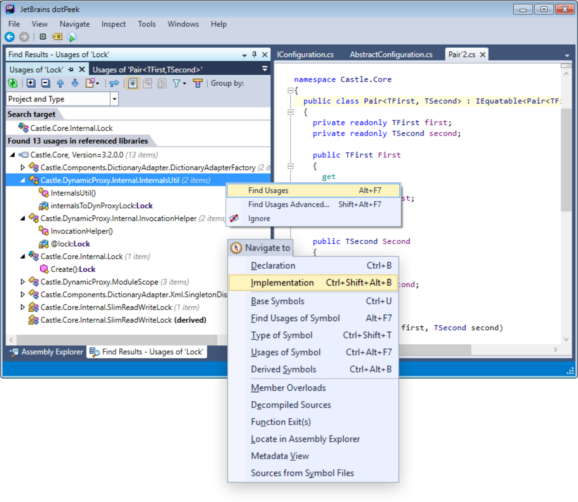Screen dimensions: 578x502
Task: Open the Navigate menu
Action: pos(75,24)
